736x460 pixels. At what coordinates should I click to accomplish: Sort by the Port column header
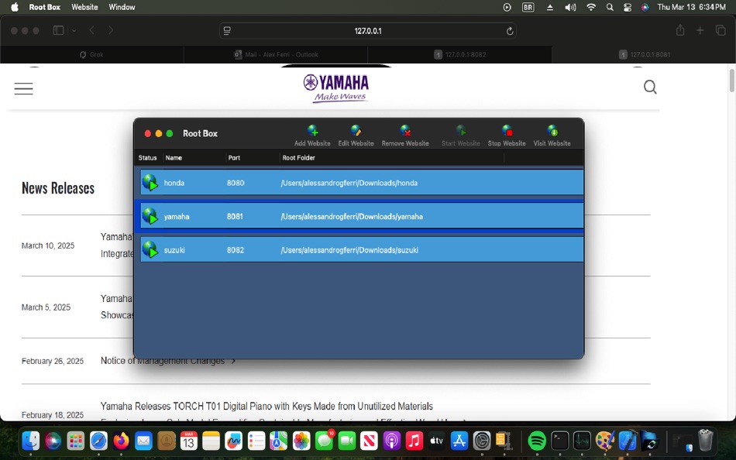(x=234, y=158)
